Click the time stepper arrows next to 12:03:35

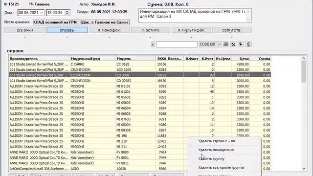[67, 13]
